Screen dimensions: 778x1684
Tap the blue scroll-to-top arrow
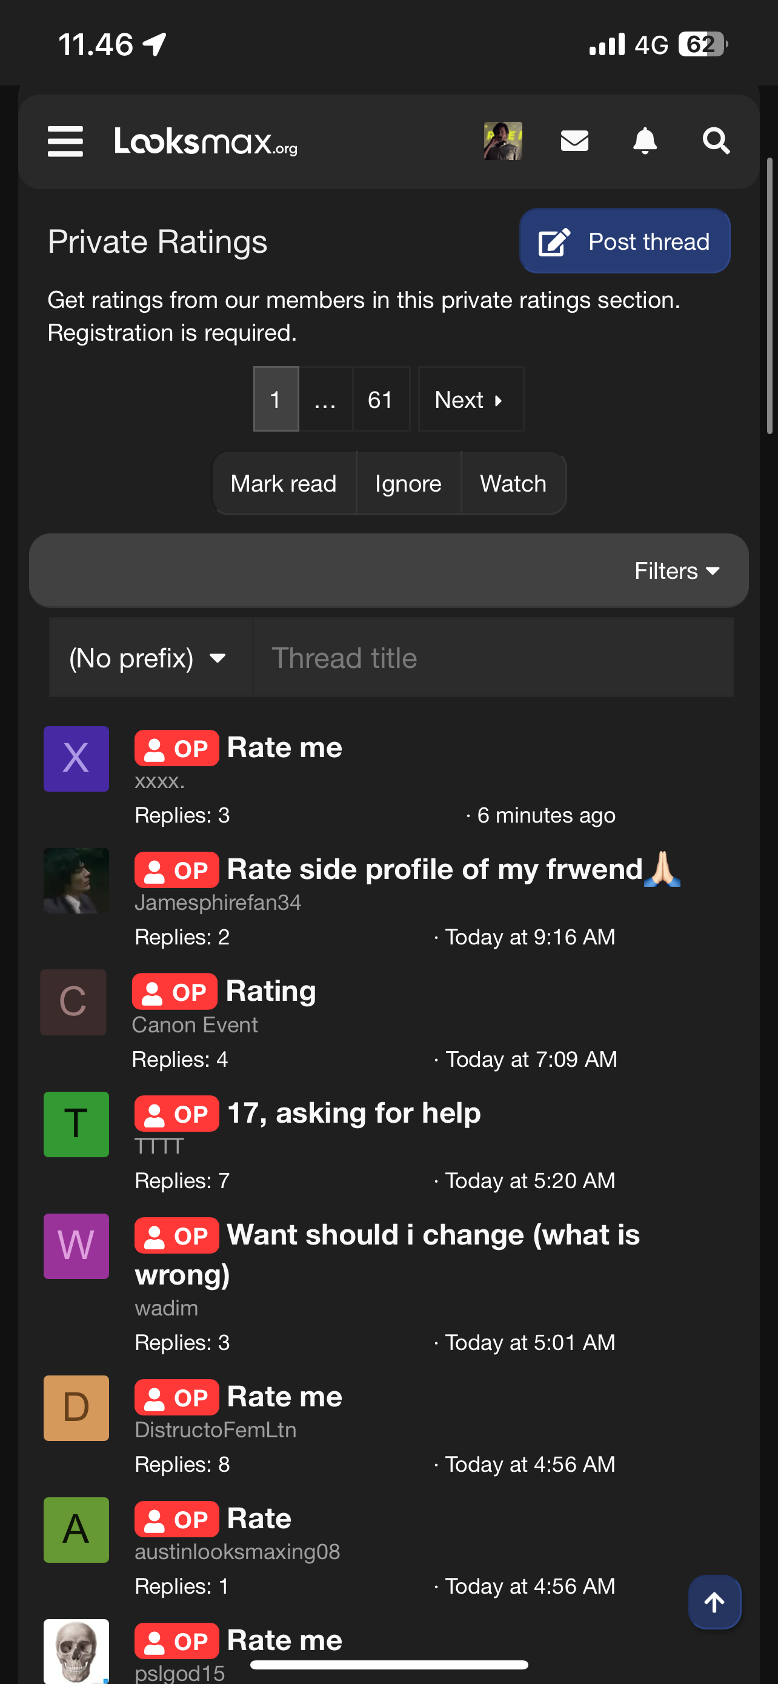pyautogui.click(x=714, y=1602)
